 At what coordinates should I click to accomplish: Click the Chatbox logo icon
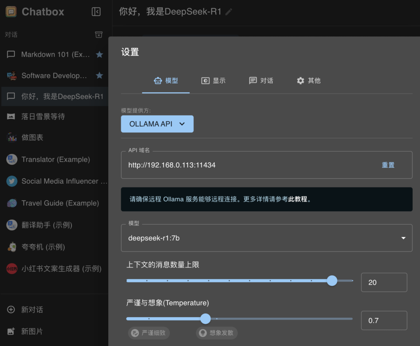click(11, 12)
